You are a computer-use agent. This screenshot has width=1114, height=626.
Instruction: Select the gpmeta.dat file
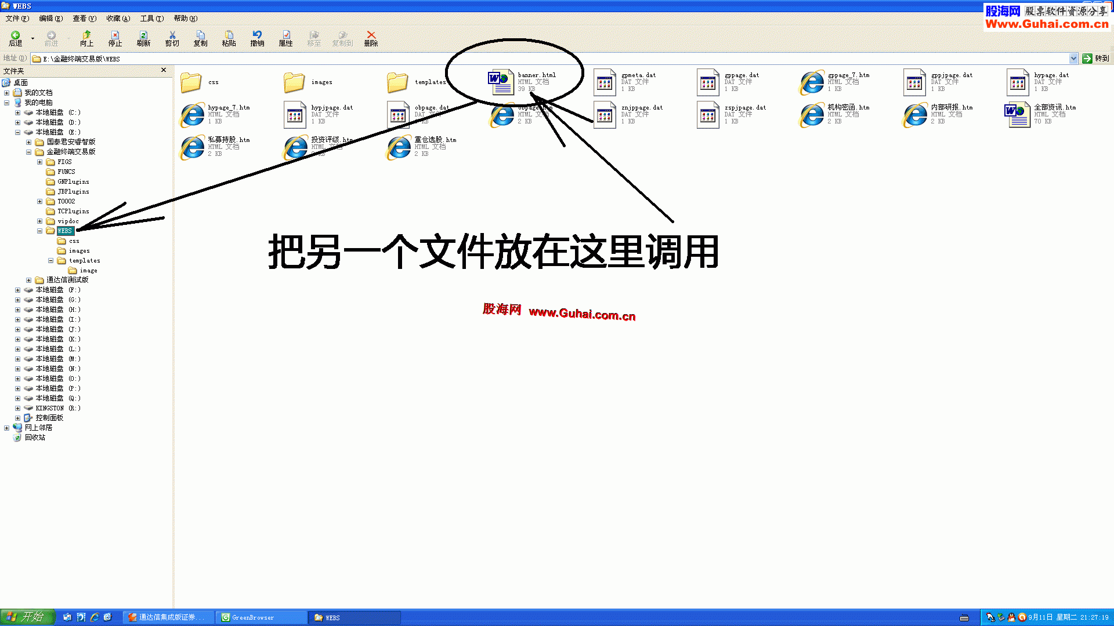tap(625, 82)
